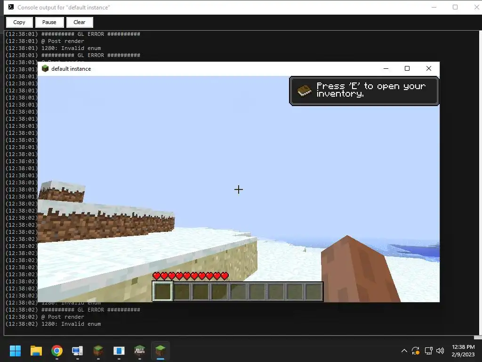Screen dimensions: 482x362
Task: Open the volume tray icon
Action: point(440,351)
